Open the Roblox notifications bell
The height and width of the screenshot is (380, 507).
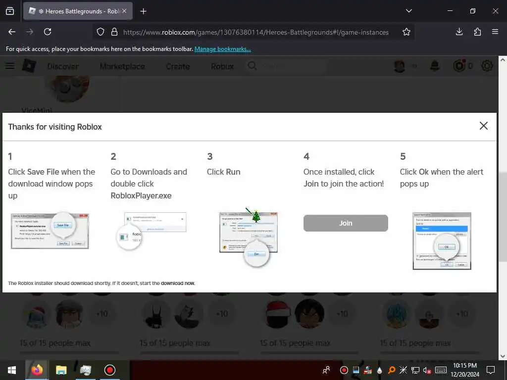435,66
